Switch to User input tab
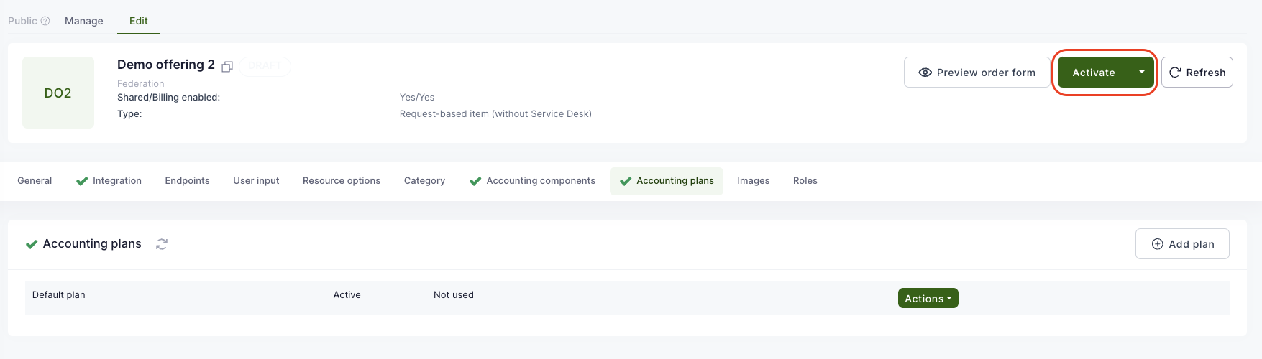 pos(256,181)
